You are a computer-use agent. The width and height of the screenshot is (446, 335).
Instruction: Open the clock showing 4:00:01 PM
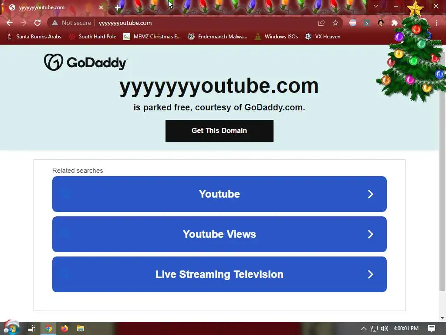click(406, 328)
